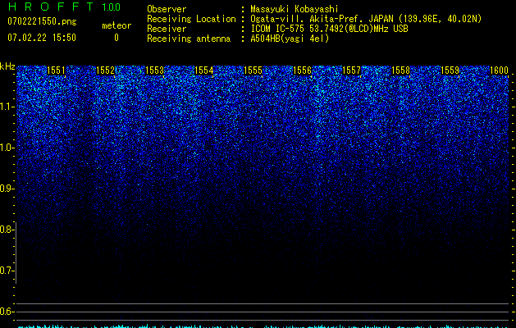Click the 'Receiving antenna' label
The height and width of the screenshot is (328, 516).
(189, 39)
